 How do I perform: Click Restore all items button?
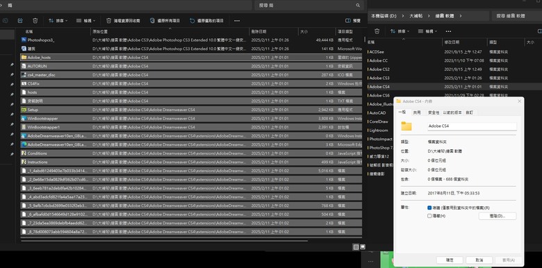tap(165, 21)
